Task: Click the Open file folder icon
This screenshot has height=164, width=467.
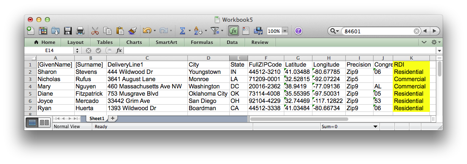Action: [55, 31]
